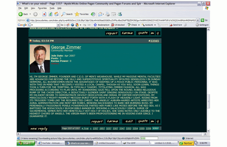Open the Mail icon dropdown arrow

[103, 14]
